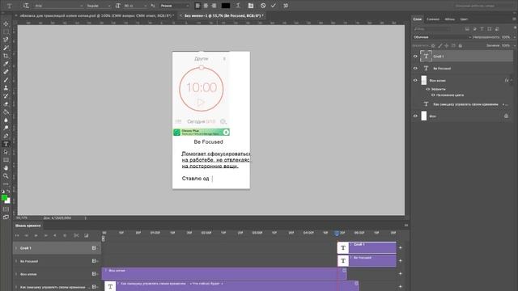Align text right in options bar
Screen dimensions: 518x291
click(x=214, y=6)
